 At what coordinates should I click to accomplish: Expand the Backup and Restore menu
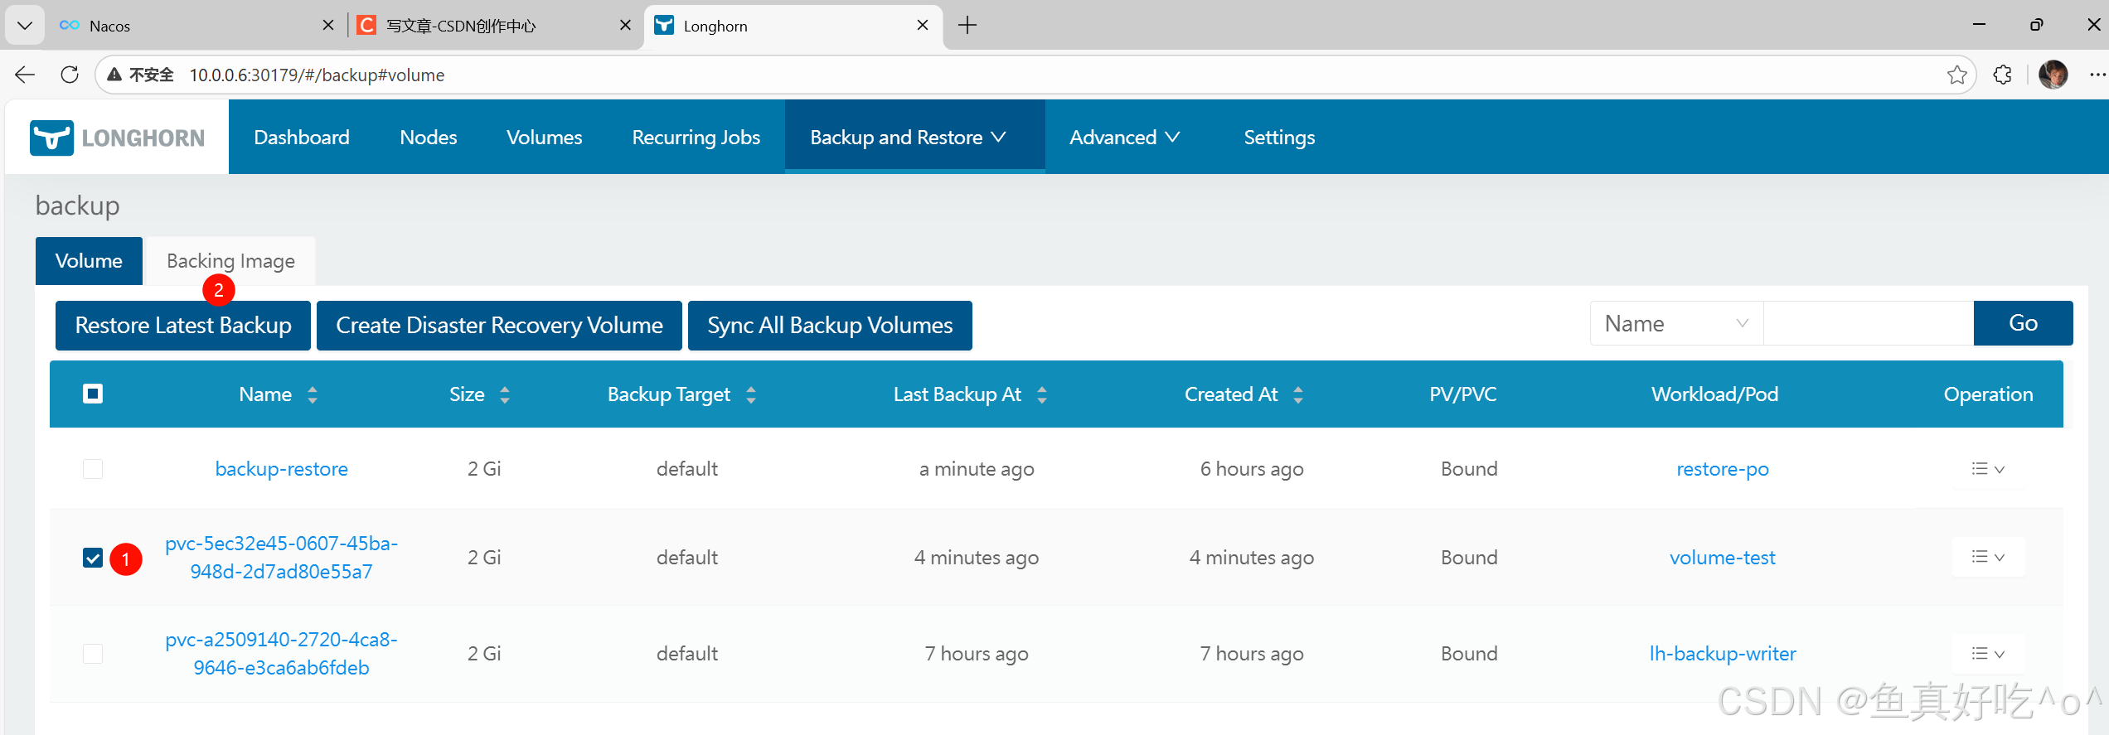pyautogui.click(x=908, y=138)
